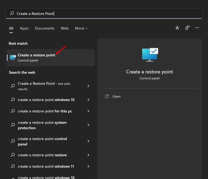Click the Search the web heading
The height and width of the screenshot is (179, 208).
click(22, 73)
